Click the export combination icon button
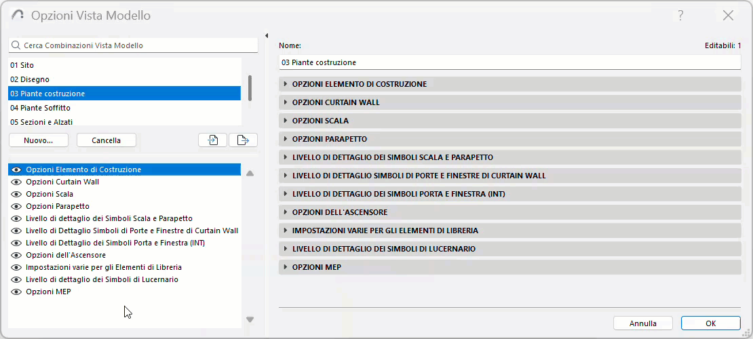This screenshot has height=339, width=753. tap(243, 140)
